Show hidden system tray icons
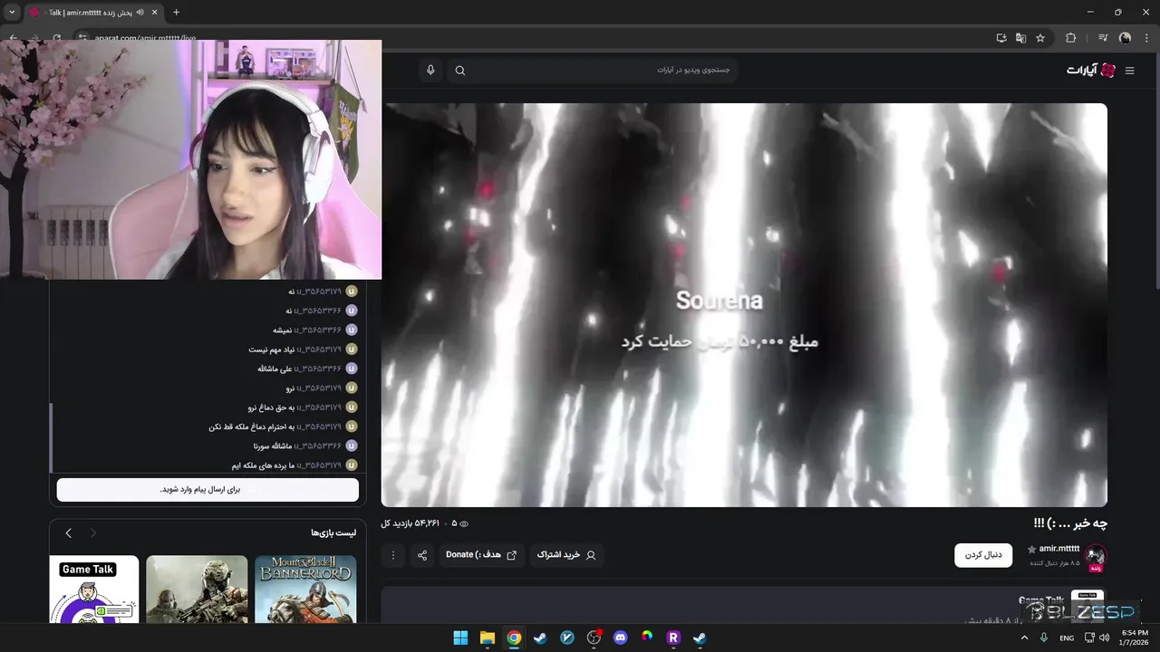The height and width of the screenshot is (652, 1160). pyautogui.click(x=1025, y=638)
